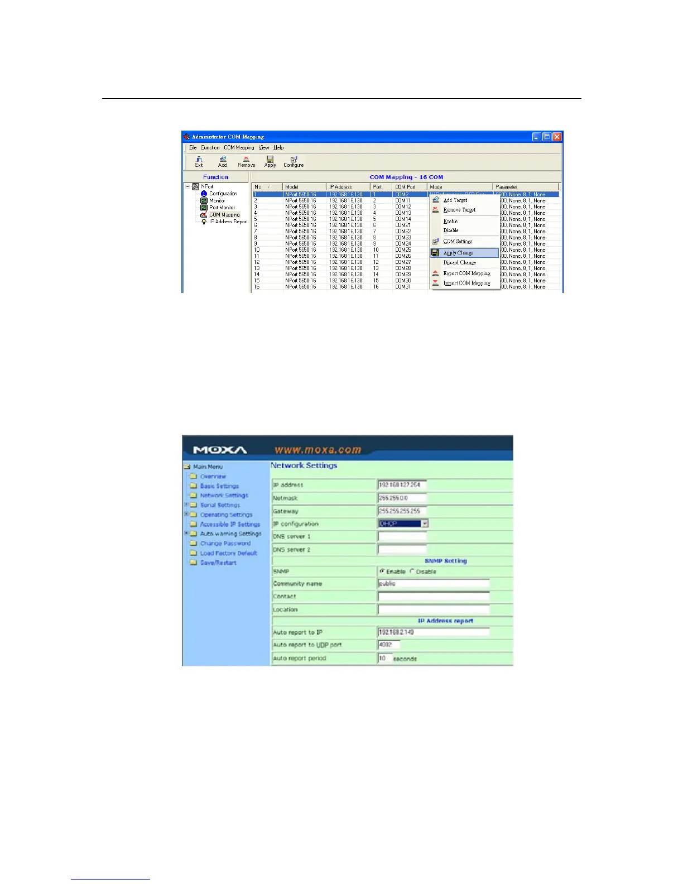The image size is (683, 884).
Task: Choose Discard Change from context menu
Action: [460, 262]
